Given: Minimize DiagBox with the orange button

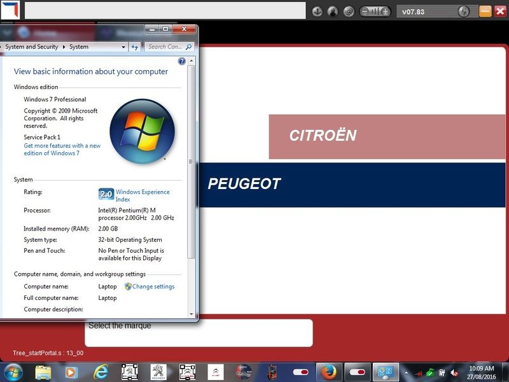Looking at the screenshot, I should coord(485,11).
